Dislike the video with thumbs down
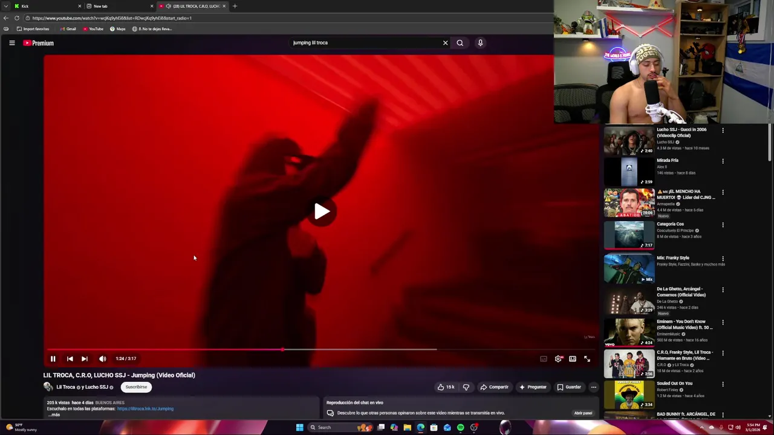 click(x=466, y=387)
